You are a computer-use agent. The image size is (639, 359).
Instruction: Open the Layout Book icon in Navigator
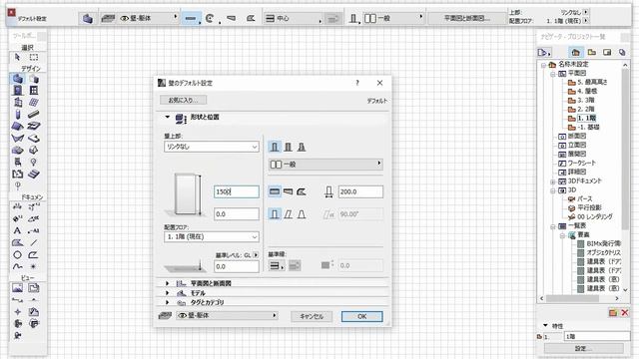[607, 52]
